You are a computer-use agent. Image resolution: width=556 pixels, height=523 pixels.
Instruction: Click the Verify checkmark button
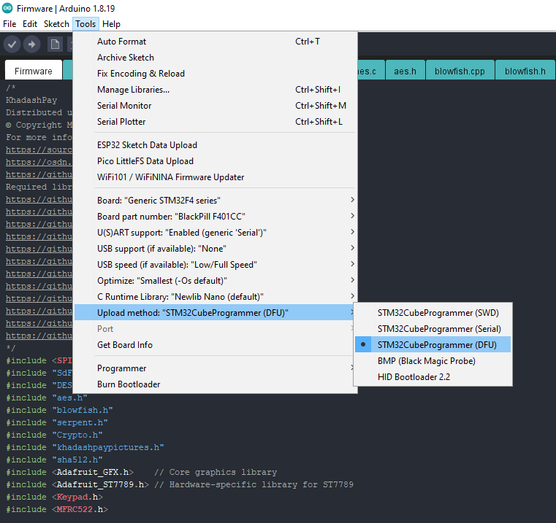[12, 44]
